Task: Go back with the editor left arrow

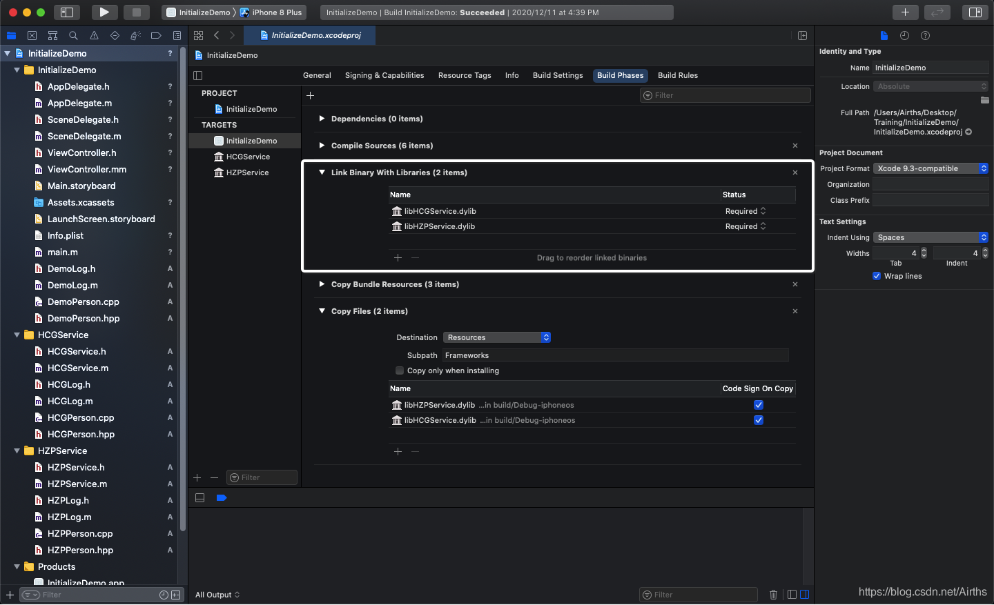Action: click(x=216, y=35)
